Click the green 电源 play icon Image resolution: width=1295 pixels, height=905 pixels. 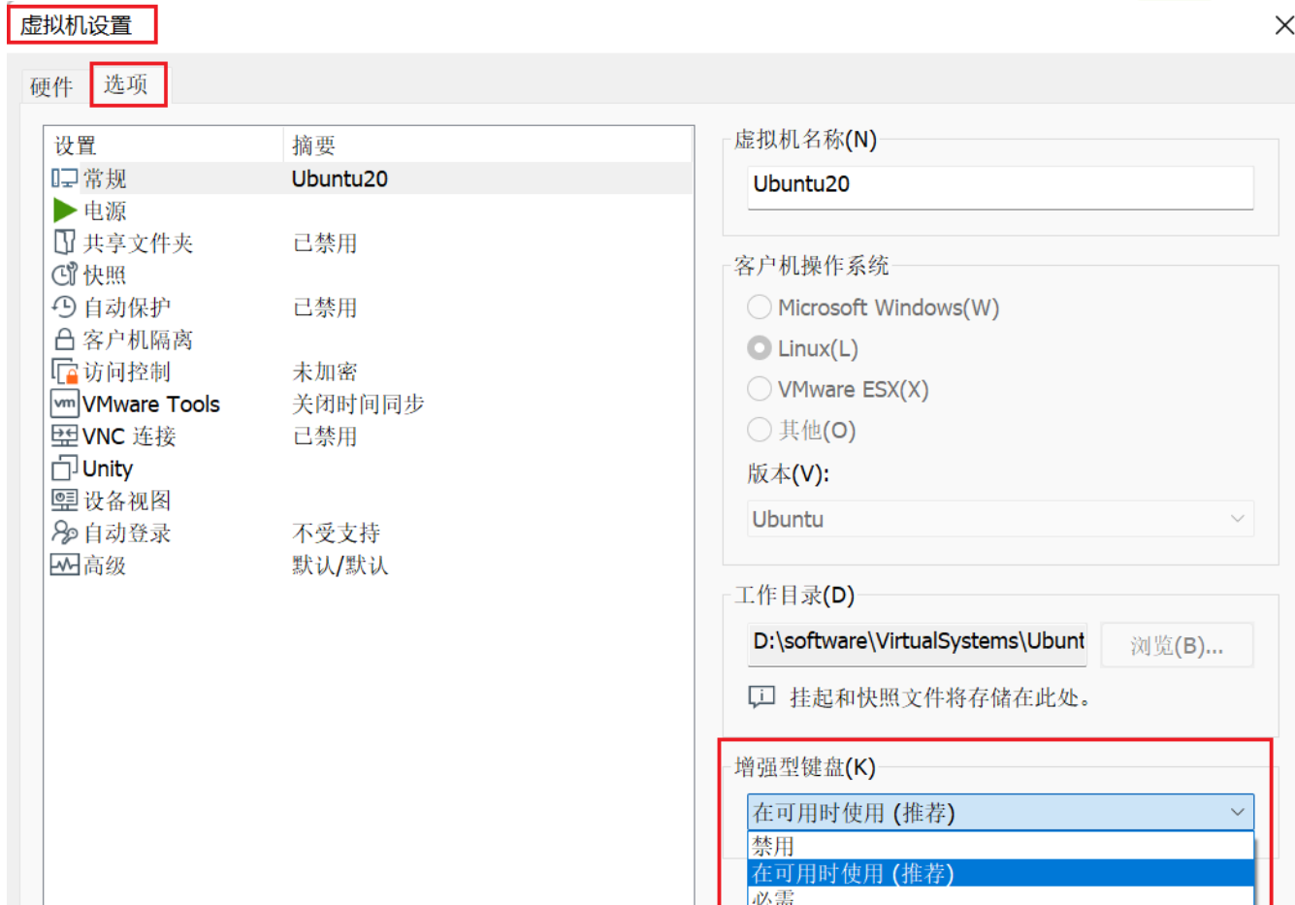(64, 210)
